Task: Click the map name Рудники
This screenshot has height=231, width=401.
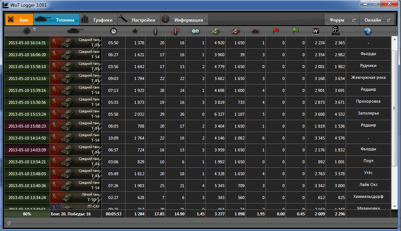Action: point(368,65)
